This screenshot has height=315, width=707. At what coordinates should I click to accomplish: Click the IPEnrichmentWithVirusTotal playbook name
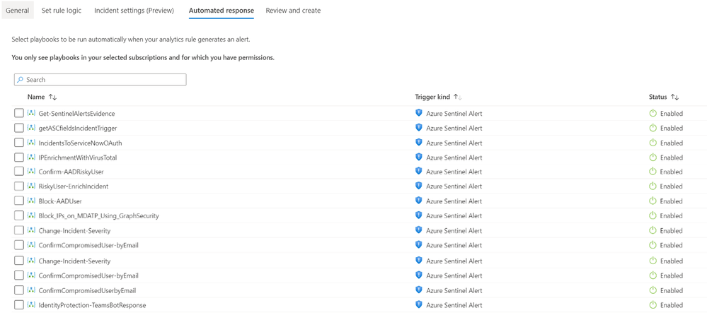(78, 157)
